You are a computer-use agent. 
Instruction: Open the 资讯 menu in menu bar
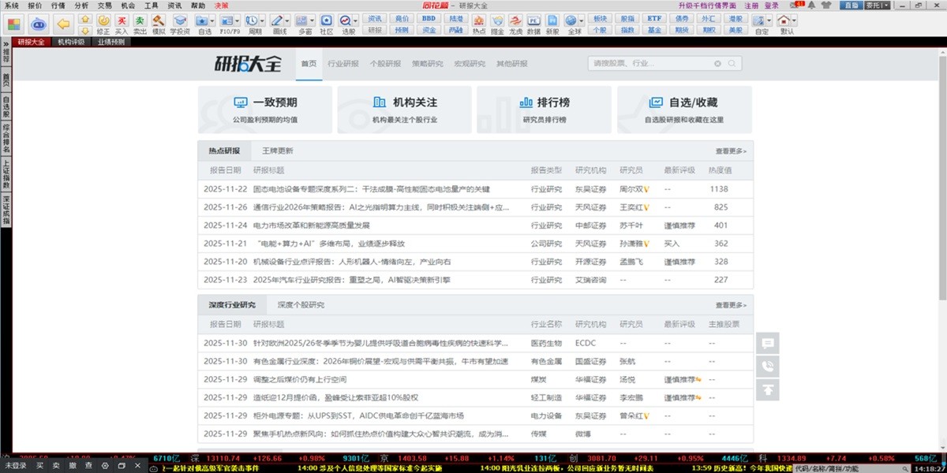point(174,5)
